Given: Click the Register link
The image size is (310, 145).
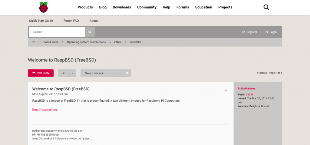Looking at the screenshot, I should click(249, 32).
